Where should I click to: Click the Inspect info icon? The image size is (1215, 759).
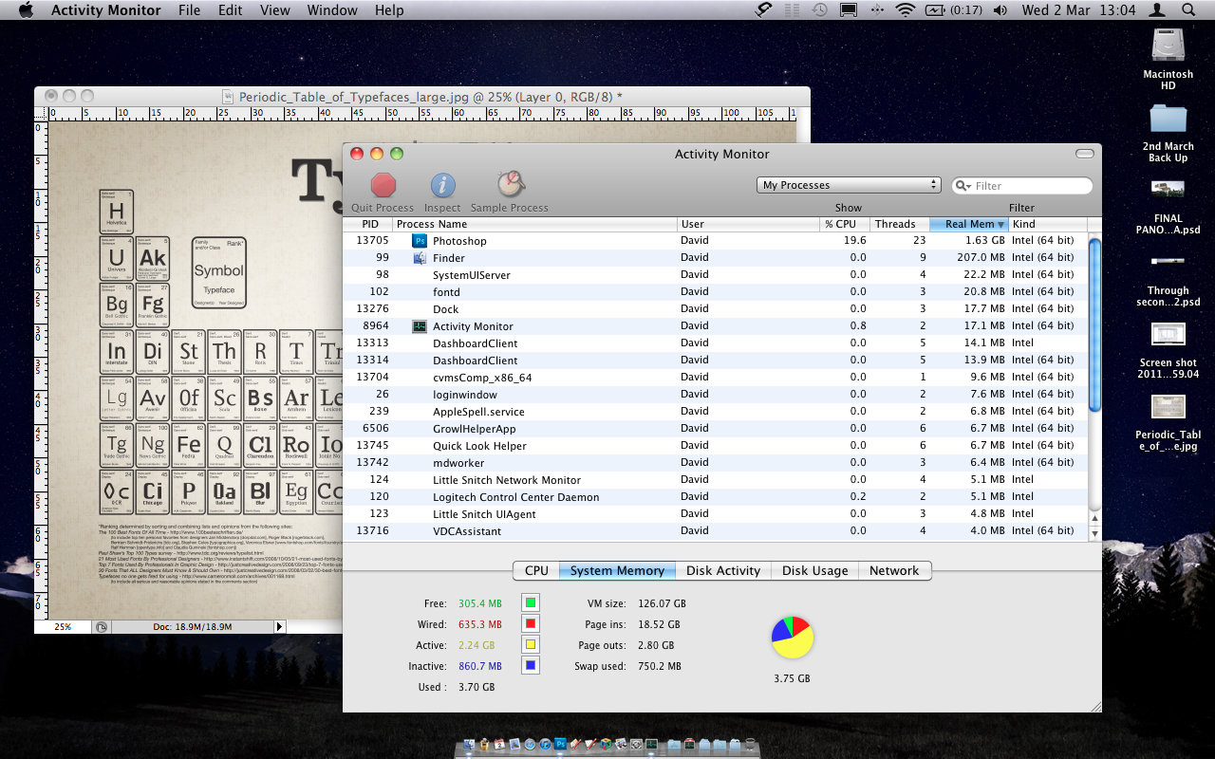pyautogui.click(x=442, y=185)
